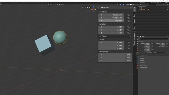
Task: Lock the Scale X axis
Action: (x=128, y=42)
